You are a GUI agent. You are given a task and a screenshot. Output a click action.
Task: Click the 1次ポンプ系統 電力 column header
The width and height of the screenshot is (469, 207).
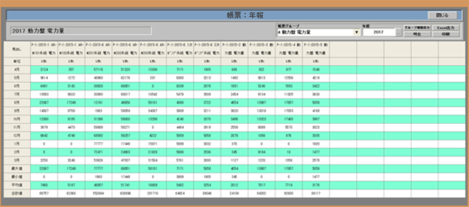[x=180, y=49]
